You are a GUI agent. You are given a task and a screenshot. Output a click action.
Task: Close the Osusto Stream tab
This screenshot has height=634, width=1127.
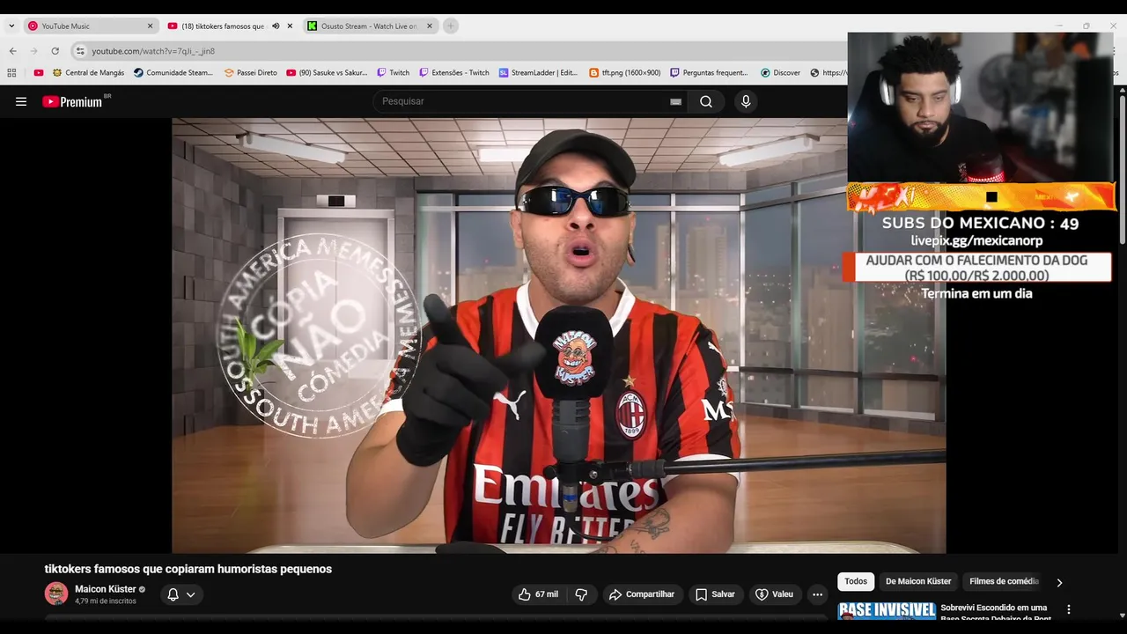pyautogui.click(x=430, y=26)
